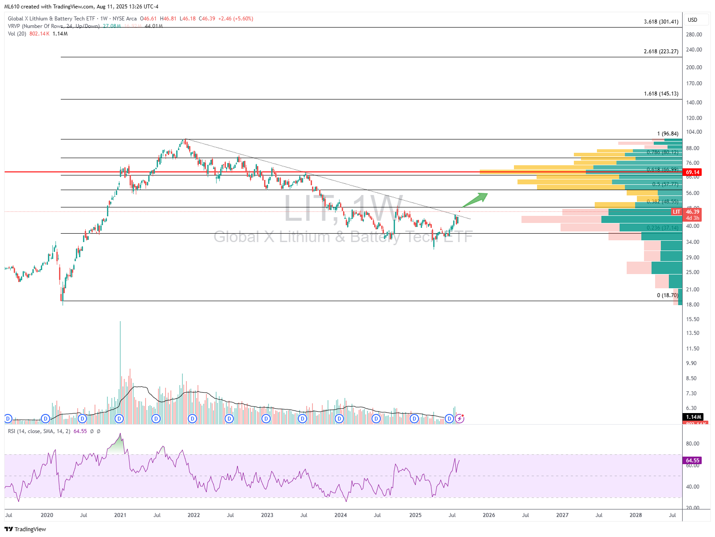Select the 80.00 RSI axis label
Screen dimensions: 715x537
tap(692, 444)
